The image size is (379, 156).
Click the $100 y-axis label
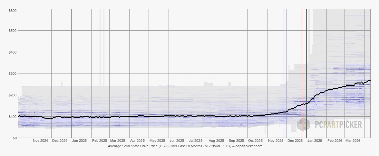pyautogui.click(x=13, y=117)
